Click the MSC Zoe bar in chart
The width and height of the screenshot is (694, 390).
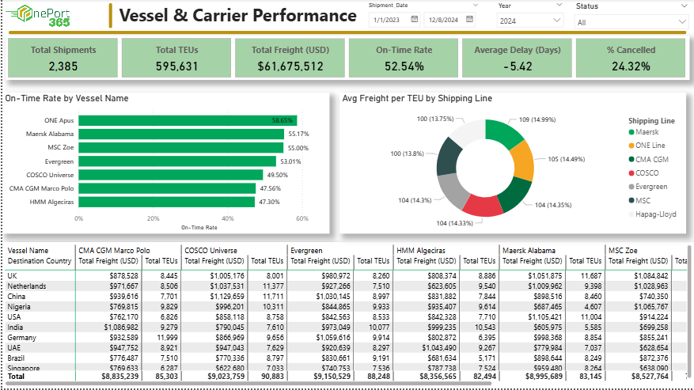(x=181, y=147)
